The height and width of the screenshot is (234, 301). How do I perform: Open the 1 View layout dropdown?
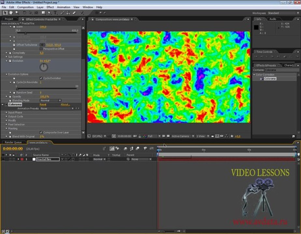tap(203, 136)
